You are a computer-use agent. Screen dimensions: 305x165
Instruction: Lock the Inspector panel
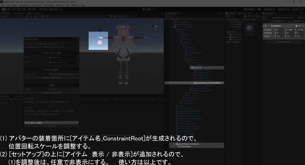click(x=301, y=13)
